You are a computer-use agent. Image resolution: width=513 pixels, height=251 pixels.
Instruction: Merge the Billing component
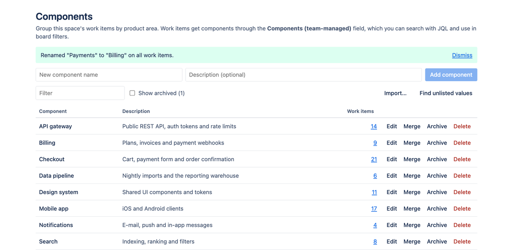[x=412, y=143]
